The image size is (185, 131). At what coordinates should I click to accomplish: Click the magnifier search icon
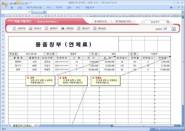pos(168,22)
